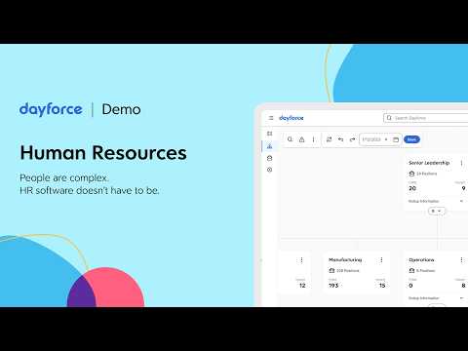Click the dayforce logo in the app header
The width and height of the screenshot is (468, 351).
[x=292, y=118]
